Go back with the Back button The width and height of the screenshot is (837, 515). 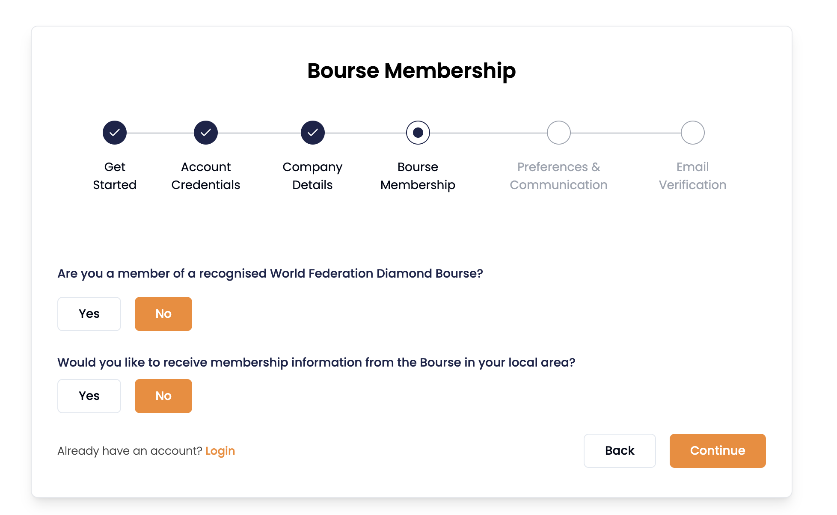pyautogui.click(x=620, y=451)
